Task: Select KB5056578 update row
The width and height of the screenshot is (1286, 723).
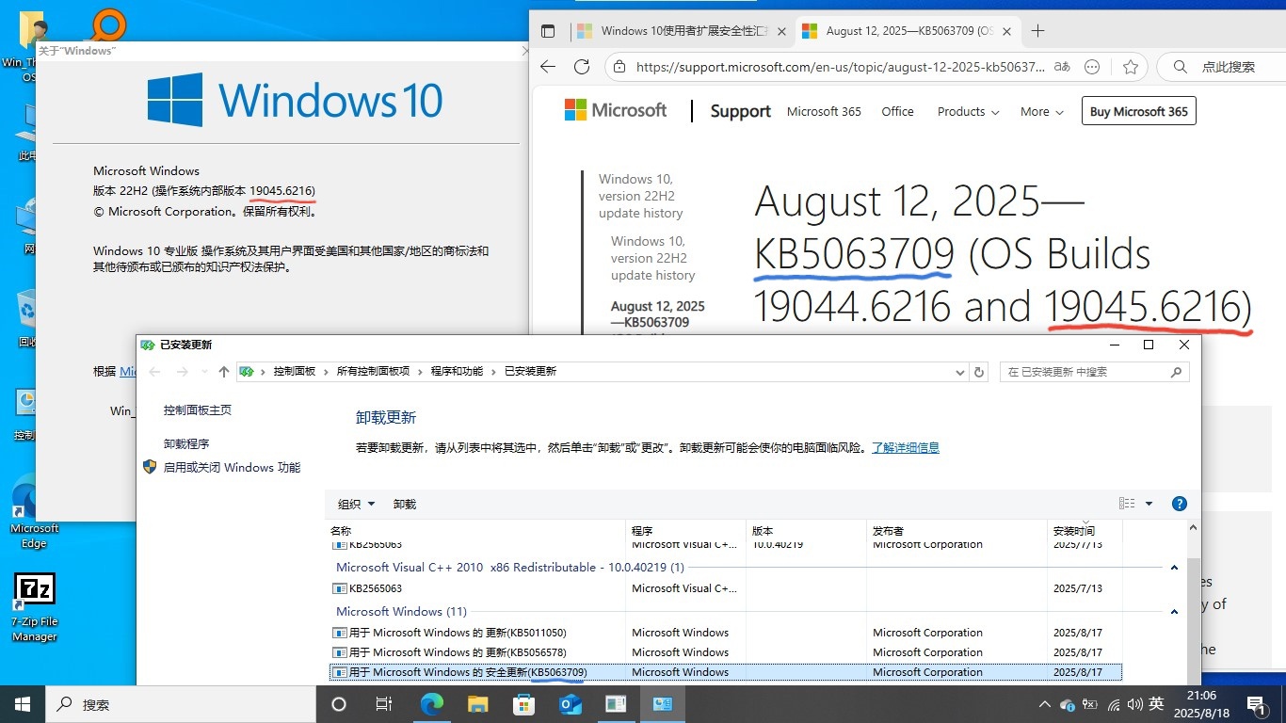Action: (x=725, y=652)
